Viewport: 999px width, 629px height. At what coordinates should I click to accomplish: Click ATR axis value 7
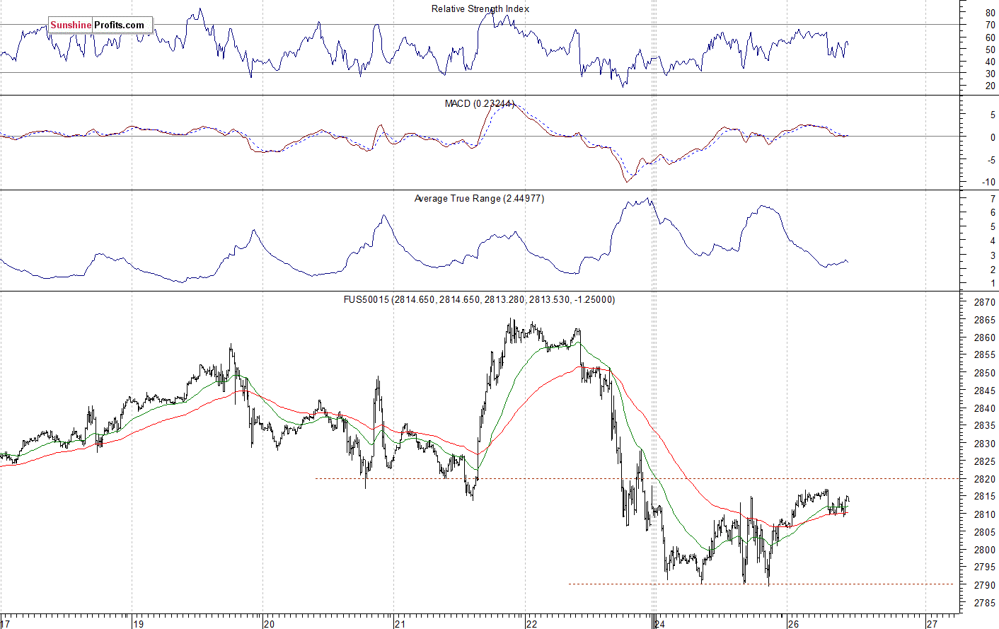(993, 200)
